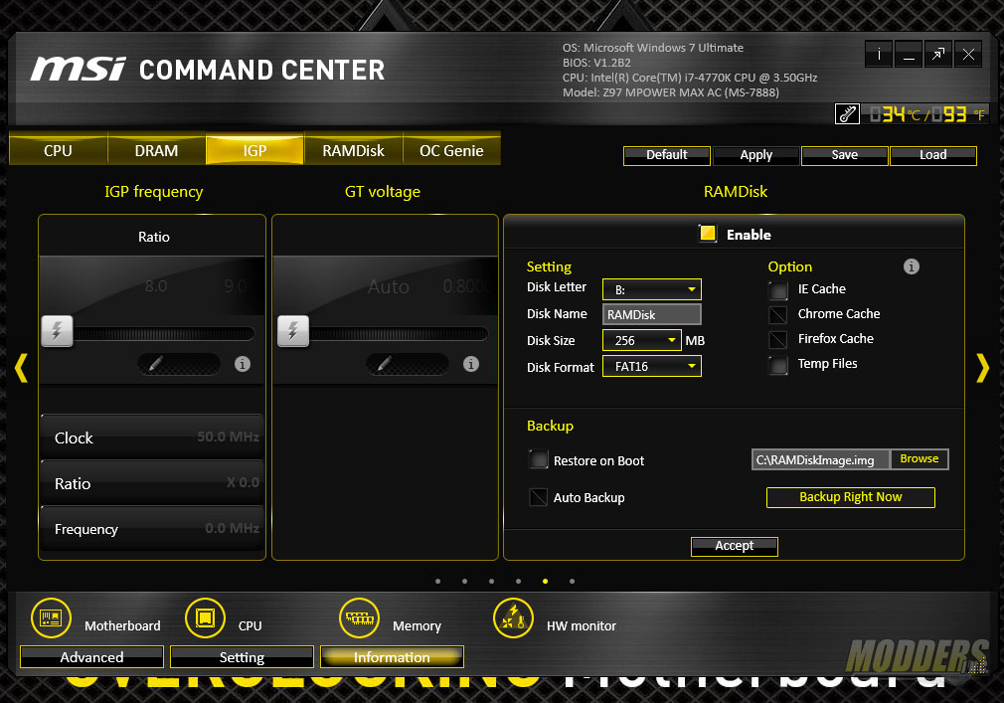Open the Disk Letter dropdown
The height and width of the screenshot is (703, 1004).
[x=652, y=289]
